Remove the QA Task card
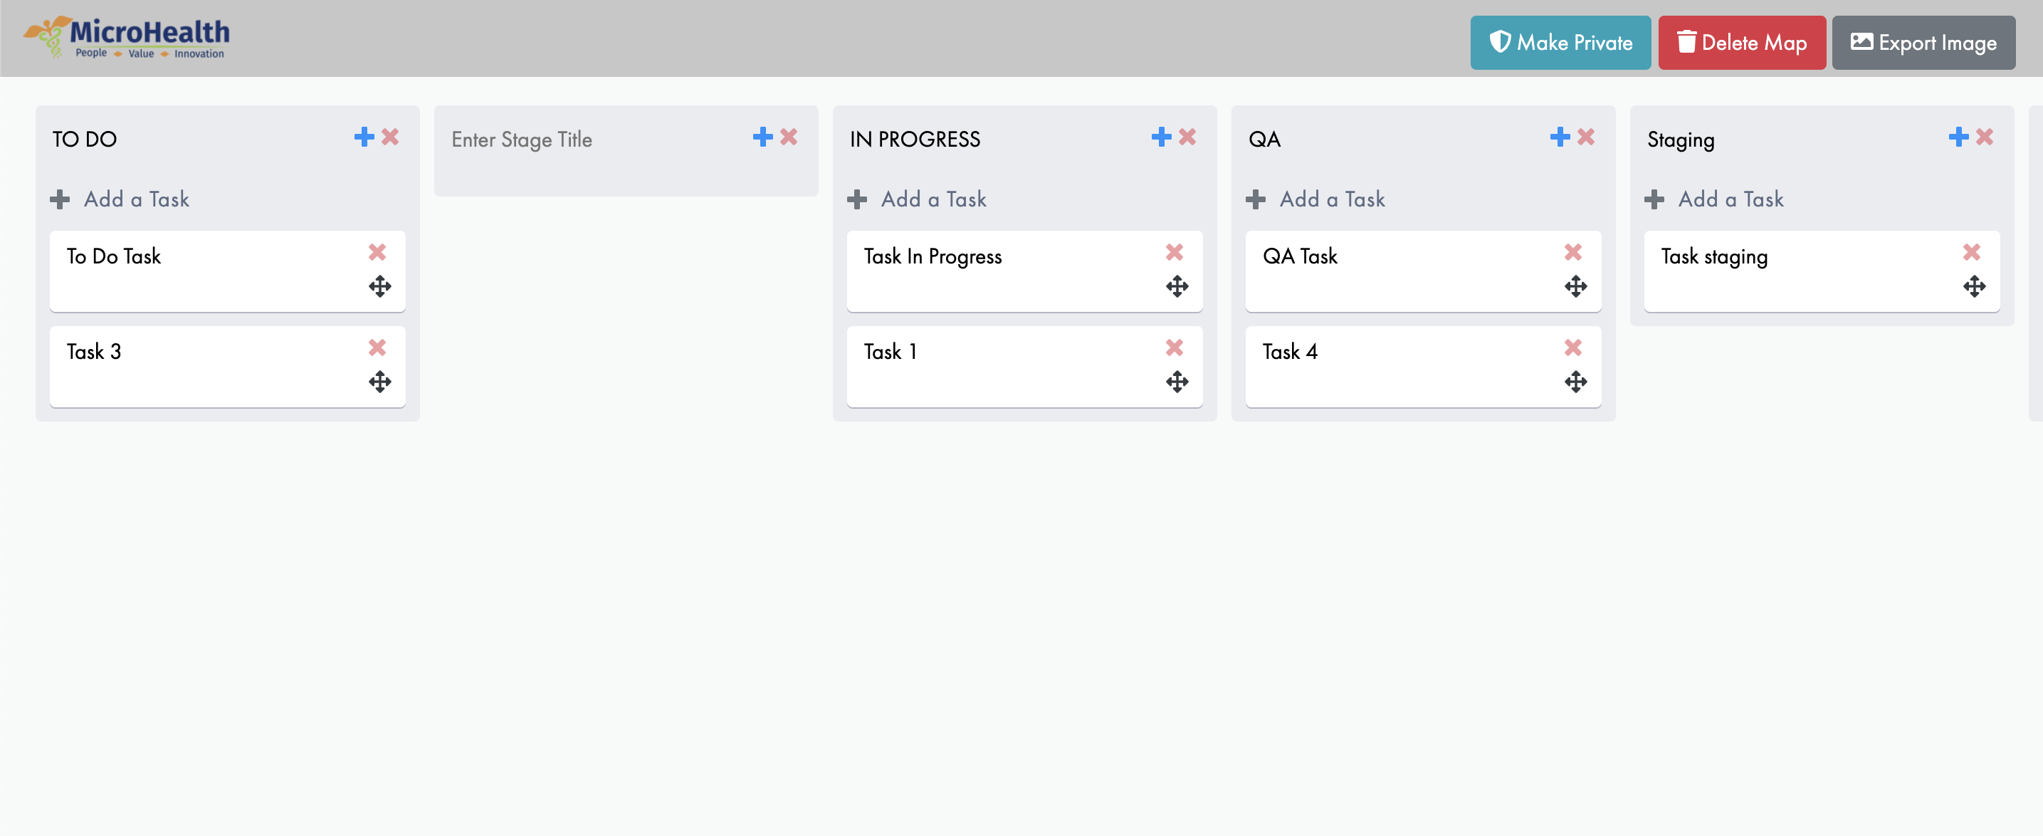The image size is (2043, 836). pyautogui.click(x=1572, y=252)
